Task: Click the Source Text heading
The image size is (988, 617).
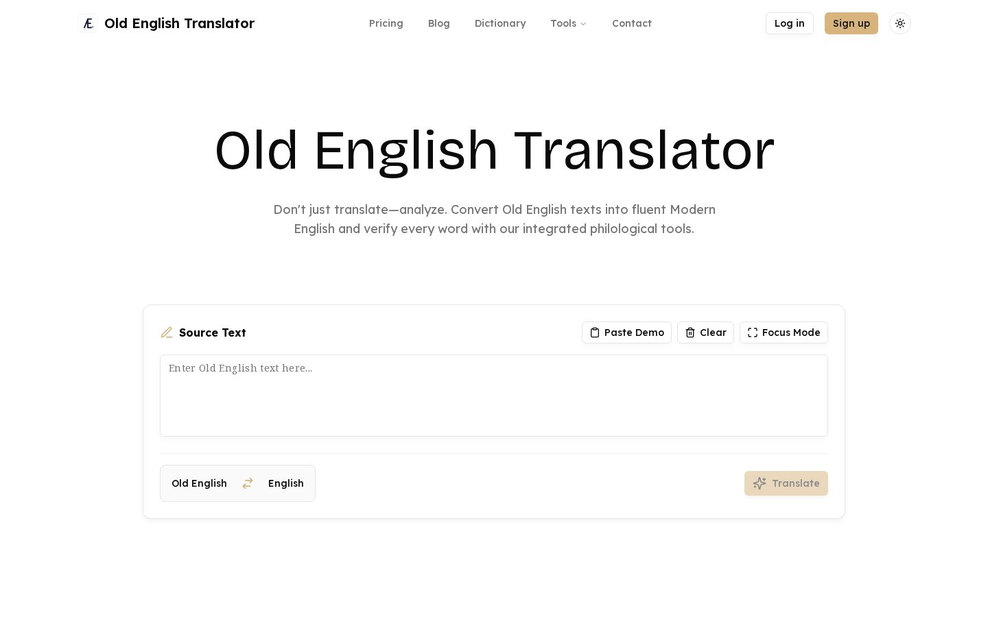Action: (212, 332)
